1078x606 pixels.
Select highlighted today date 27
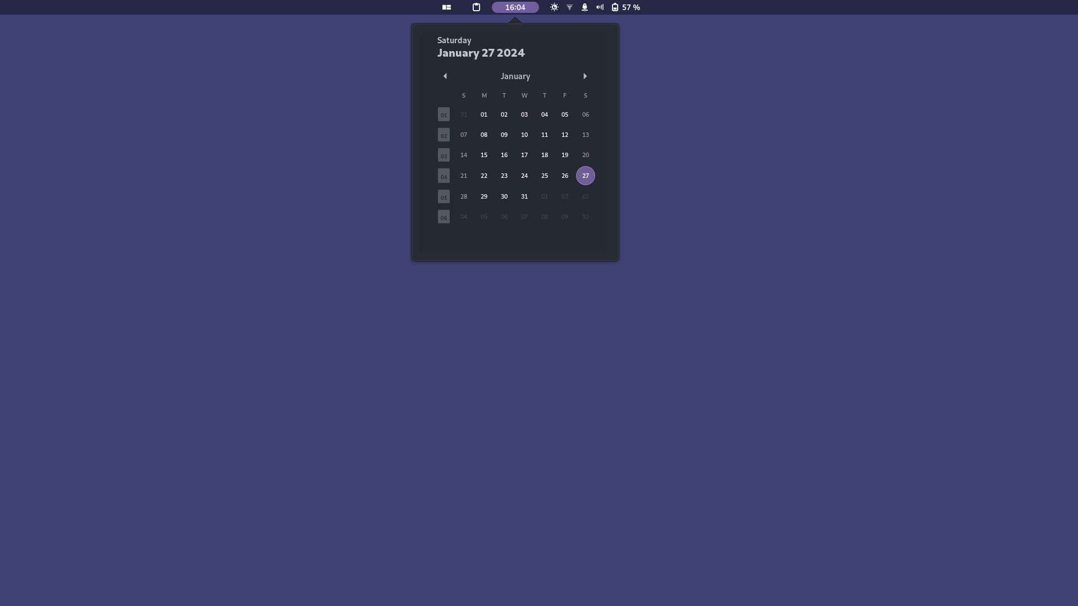[585, 176]
